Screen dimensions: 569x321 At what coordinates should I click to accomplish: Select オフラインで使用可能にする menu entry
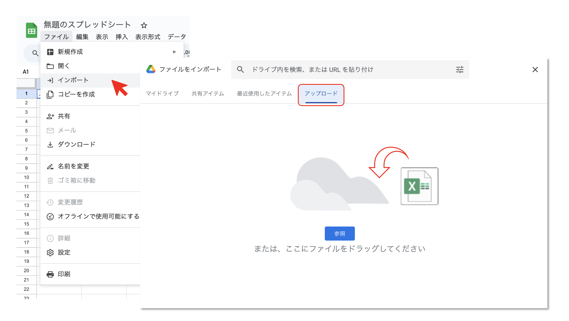click(x=91, y=217)
